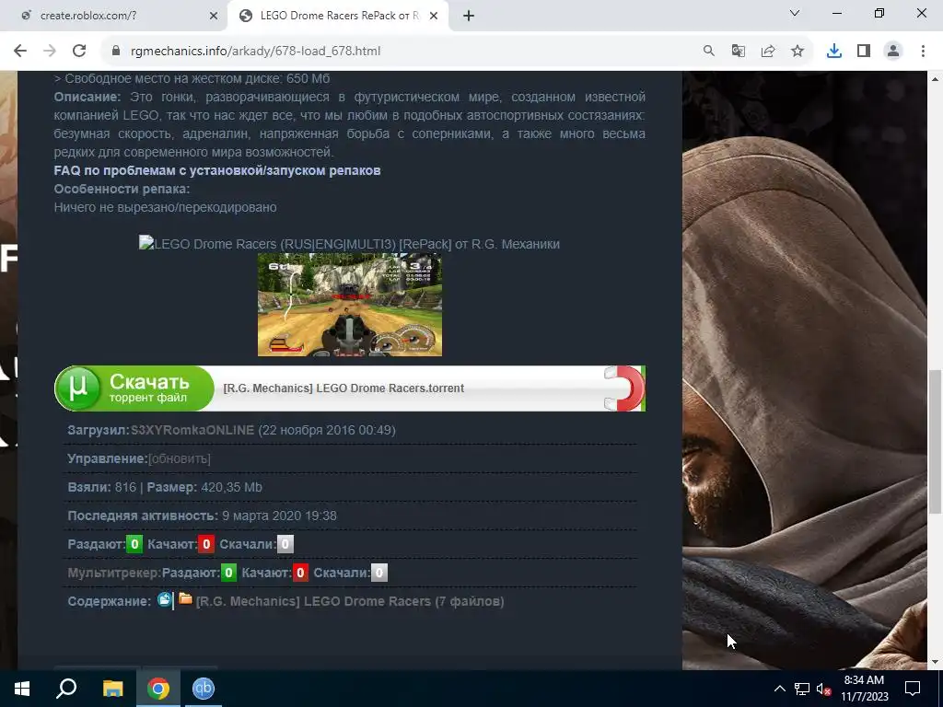Open uploader S3XYRomkaONLINE profile

point(192,431)
